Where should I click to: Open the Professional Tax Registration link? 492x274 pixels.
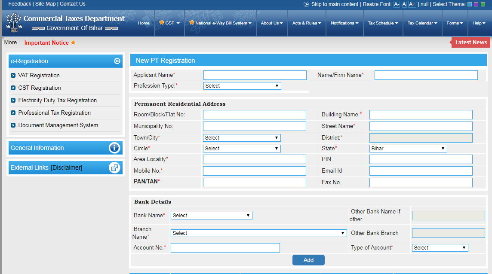(x=54, y=113)
